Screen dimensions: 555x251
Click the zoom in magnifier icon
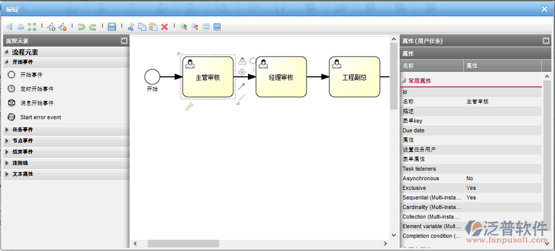183,26
